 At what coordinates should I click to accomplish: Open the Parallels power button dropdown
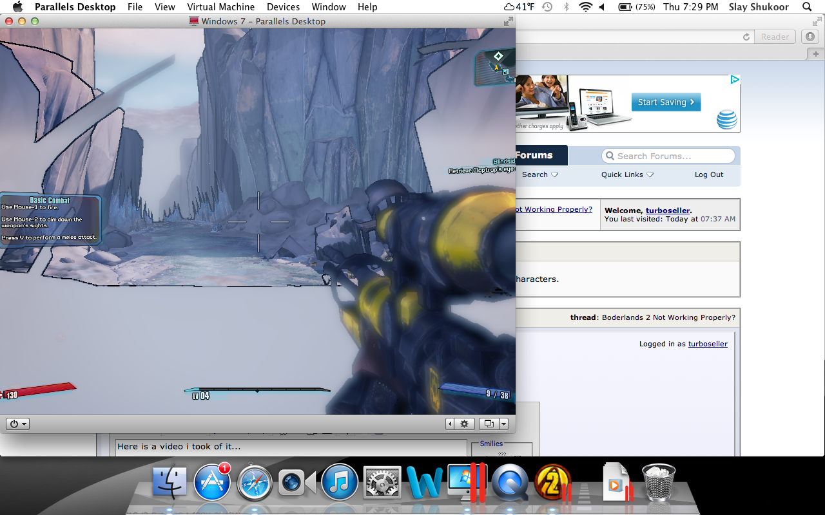click(17, 424)
